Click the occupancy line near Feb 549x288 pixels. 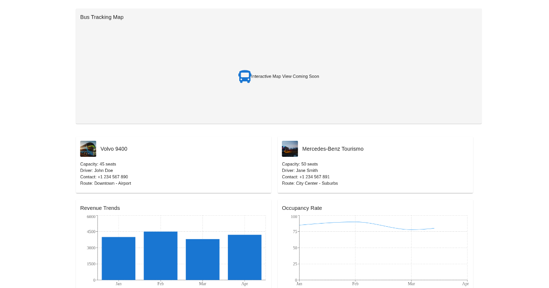(355, 222)
